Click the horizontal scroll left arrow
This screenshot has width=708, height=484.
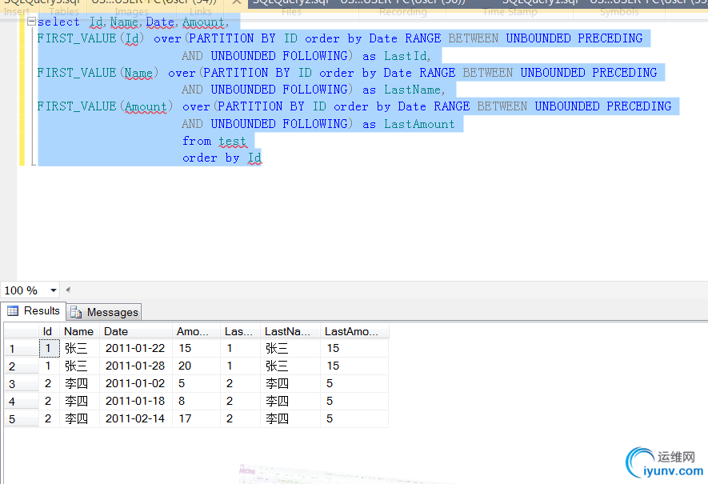click(x=68, y=290)
